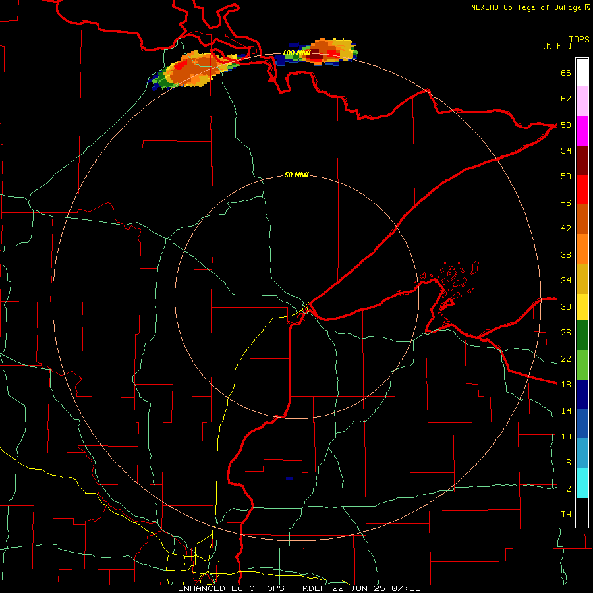Pick the gold legend swatch
593x593 pixels.
[x=582, y=279]
